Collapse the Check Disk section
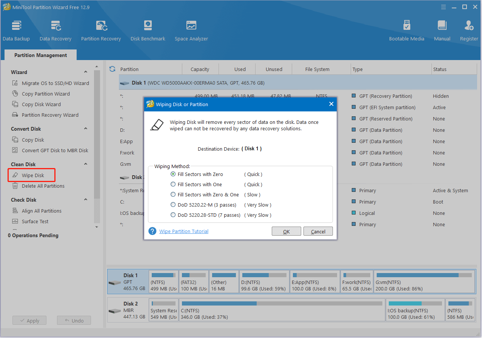The image size is (482, 338). tap(86, 199)
